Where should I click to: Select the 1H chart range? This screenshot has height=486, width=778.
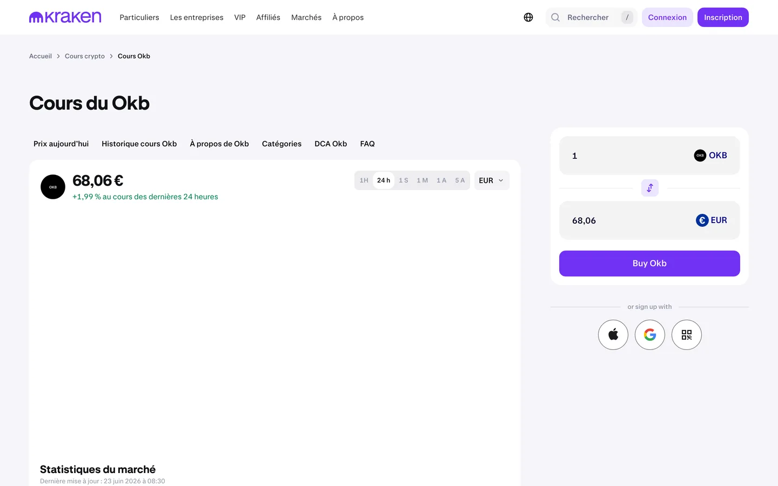[x=364, y=180]
